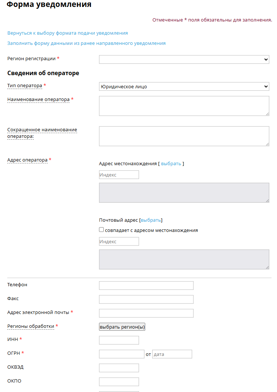277x392 pixels.
Task: Focus the ОКВЭД input field
Action: 119,368
